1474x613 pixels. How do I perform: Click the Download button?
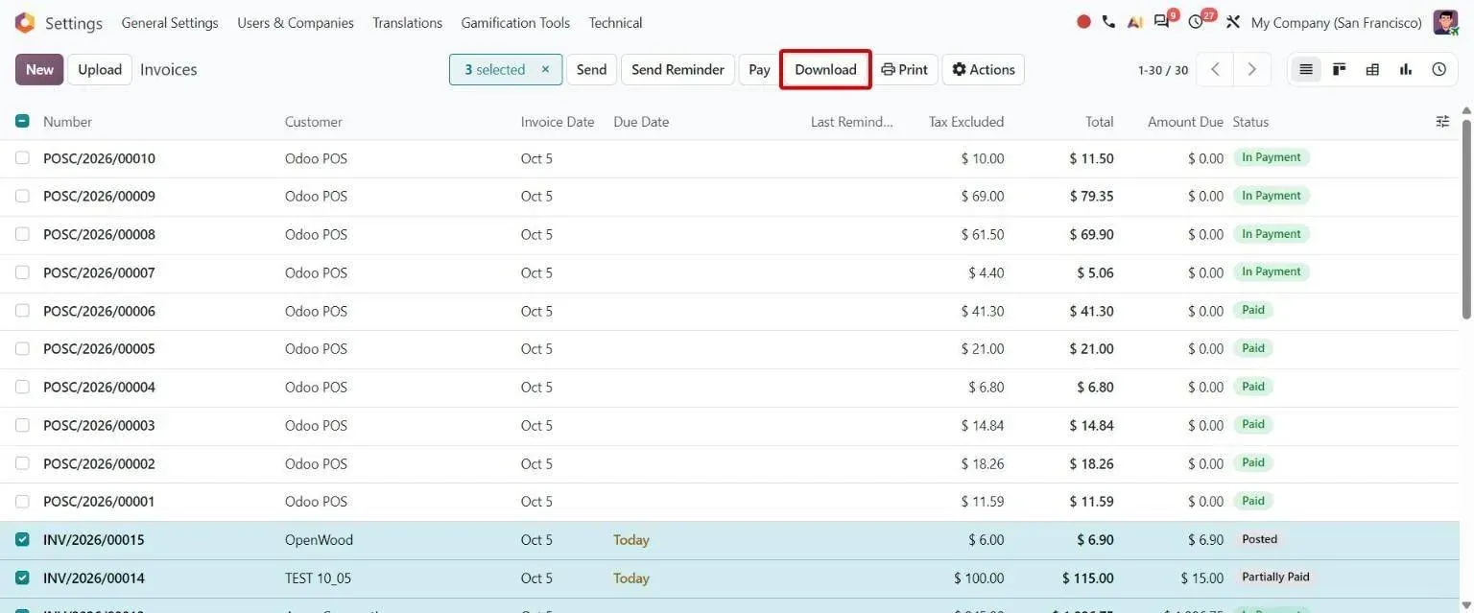coord(825,69)
